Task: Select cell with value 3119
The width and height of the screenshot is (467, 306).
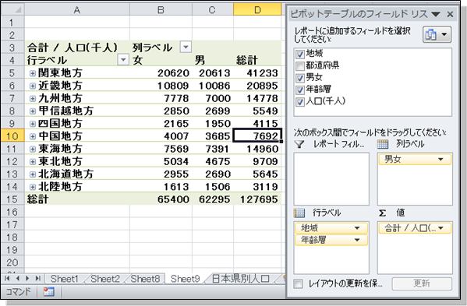Action: click(257, 187)
